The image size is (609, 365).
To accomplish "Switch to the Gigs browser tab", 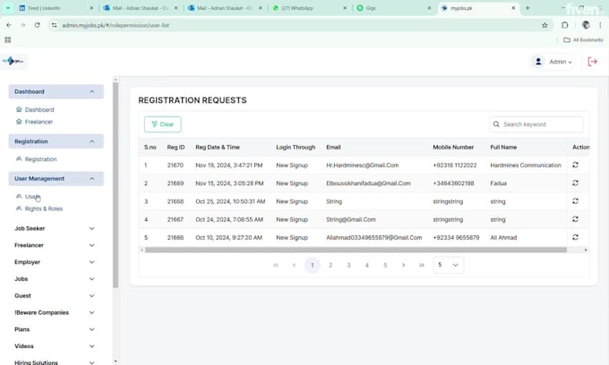I will tap(394, 8).
